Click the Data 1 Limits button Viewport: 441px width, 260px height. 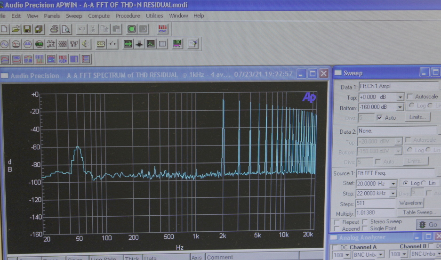[417, 117]
